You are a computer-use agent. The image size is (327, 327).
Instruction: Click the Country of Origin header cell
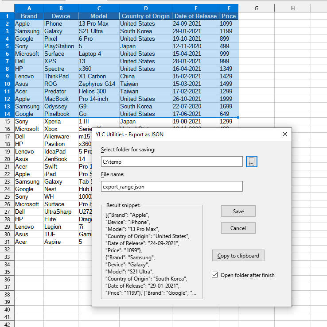tap(145, 16)
